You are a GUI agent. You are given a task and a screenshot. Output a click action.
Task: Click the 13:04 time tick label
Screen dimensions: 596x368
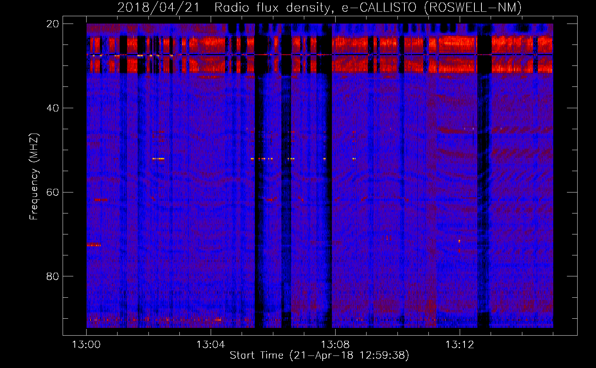(211, 345)
